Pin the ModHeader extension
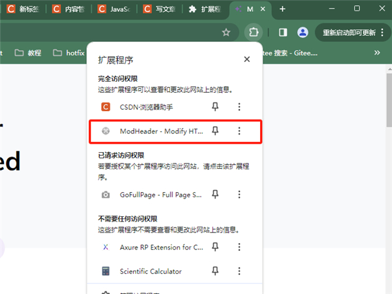Screen dimensions: 392x294 point(215,131)
